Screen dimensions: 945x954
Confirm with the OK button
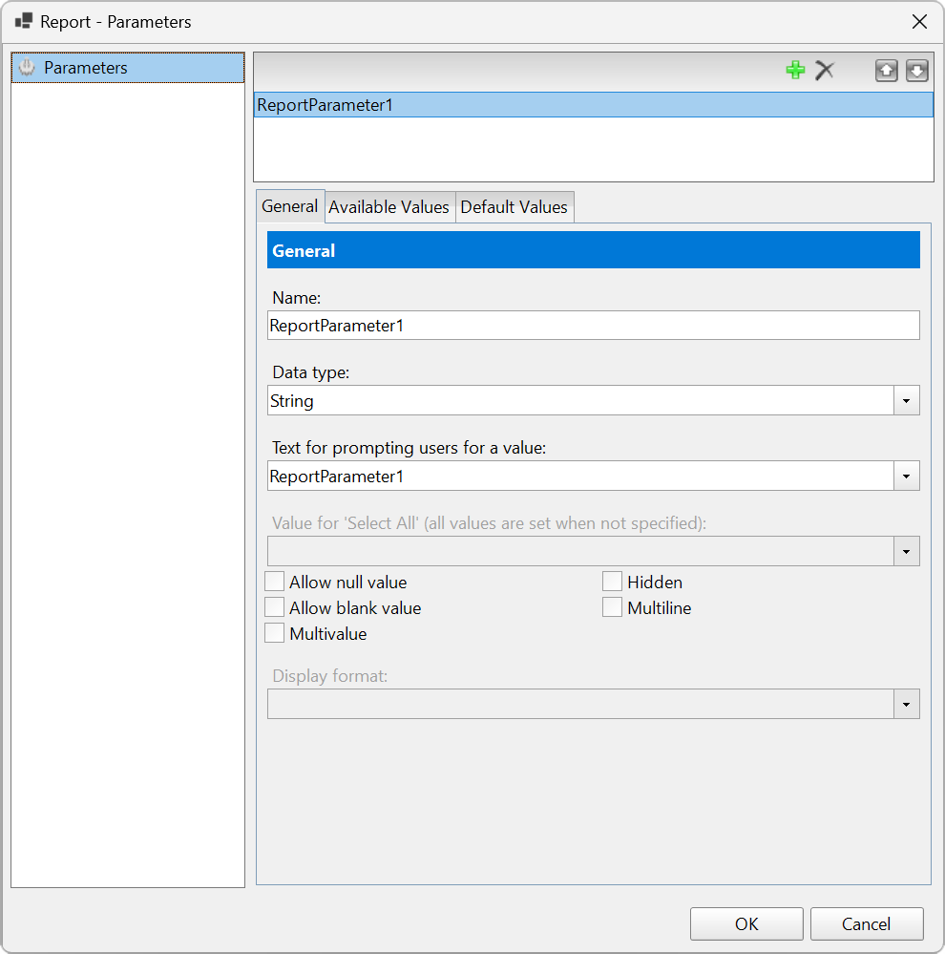pos(746,923)
